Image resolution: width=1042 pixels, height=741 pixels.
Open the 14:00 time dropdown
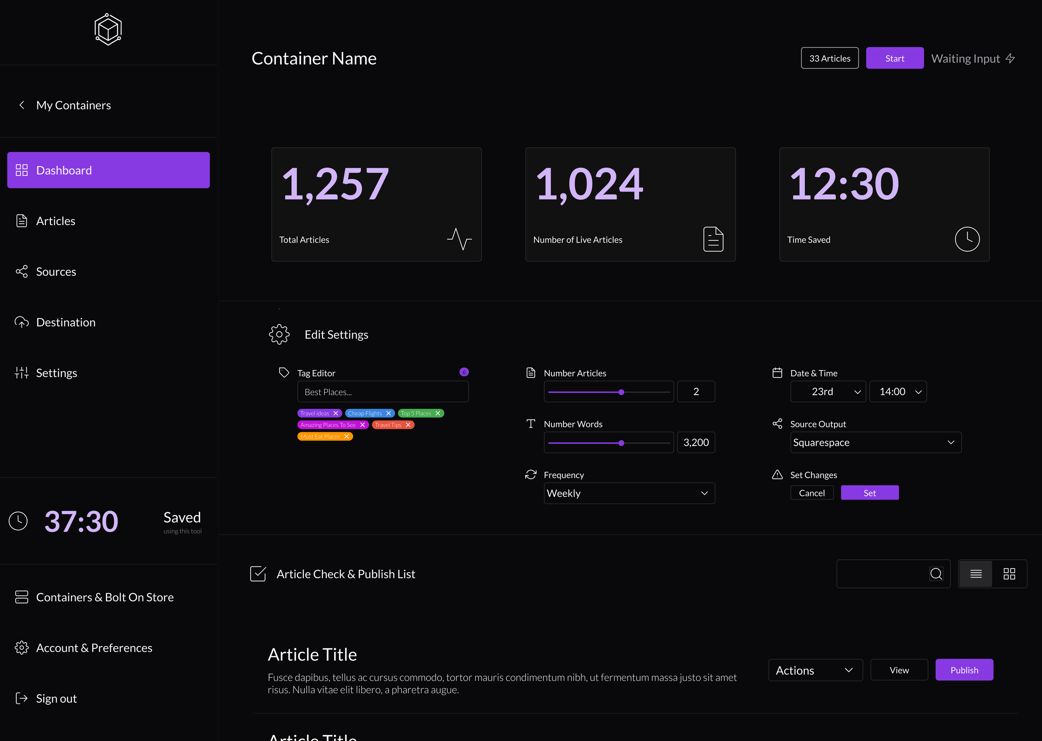pos(897,391)
